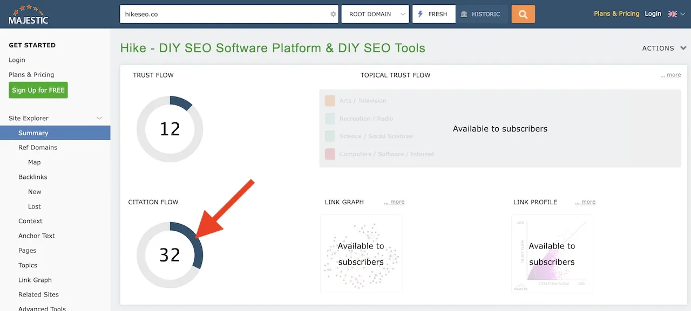Open search settings gear icon

333,15
